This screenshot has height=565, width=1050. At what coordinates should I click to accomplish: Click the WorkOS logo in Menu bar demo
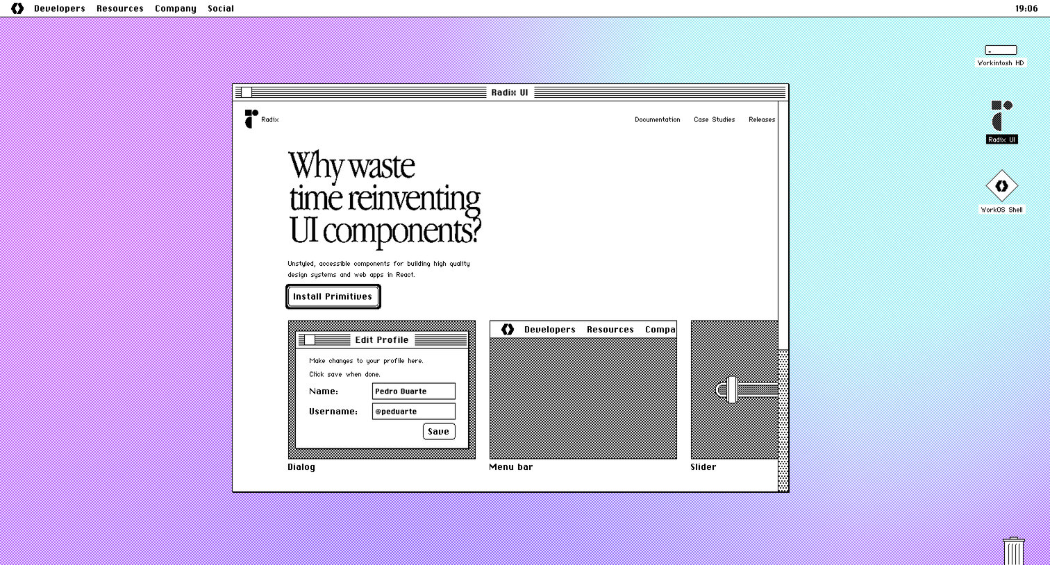tap(508, 329)
